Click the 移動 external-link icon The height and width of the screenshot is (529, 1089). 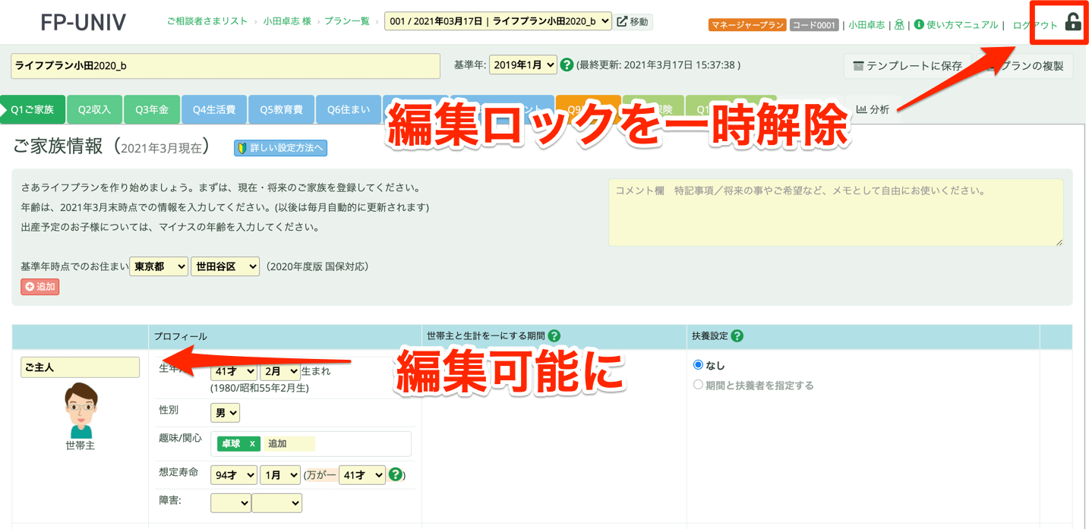[621, 22]
